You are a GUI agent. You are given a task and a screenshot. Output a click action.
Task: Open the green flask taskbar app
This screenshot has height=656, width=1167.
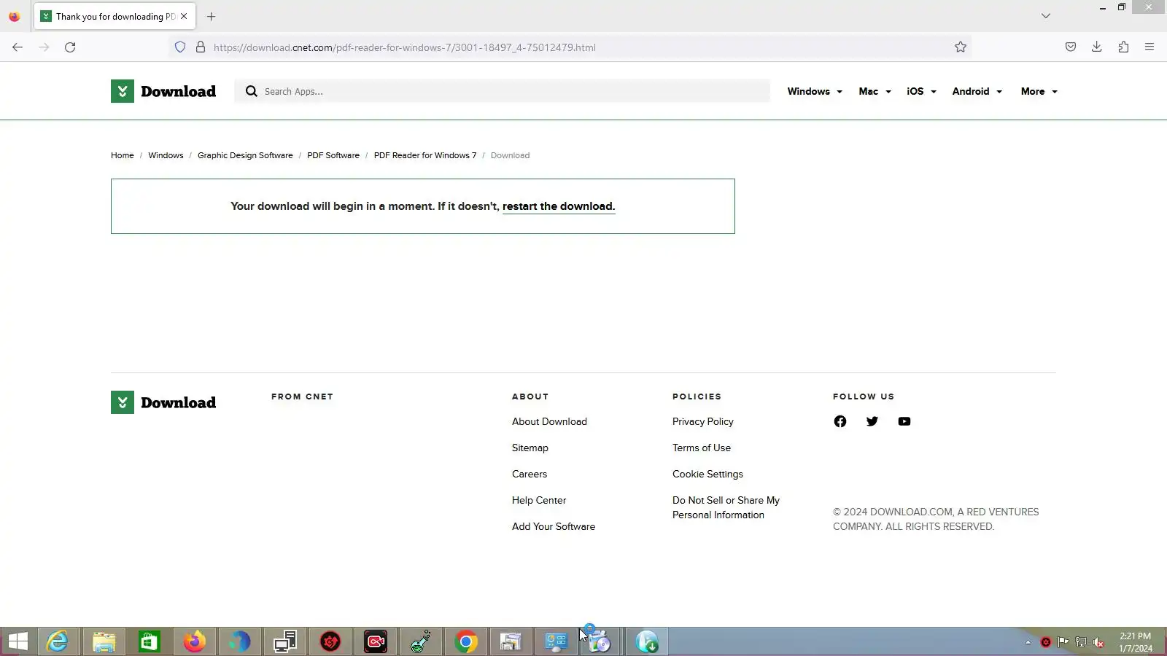click(x=421, y=641)
